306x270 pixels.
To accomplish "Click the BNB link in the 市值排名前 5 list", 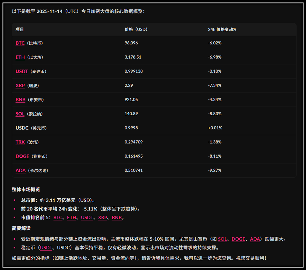I will tap(117, 217).
